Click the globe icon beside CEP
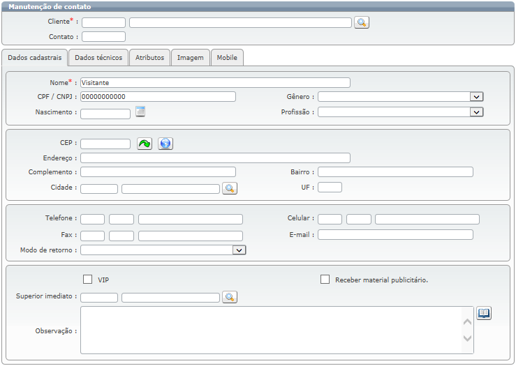Screen dimensions: 516x366 [x=165, y=144]
